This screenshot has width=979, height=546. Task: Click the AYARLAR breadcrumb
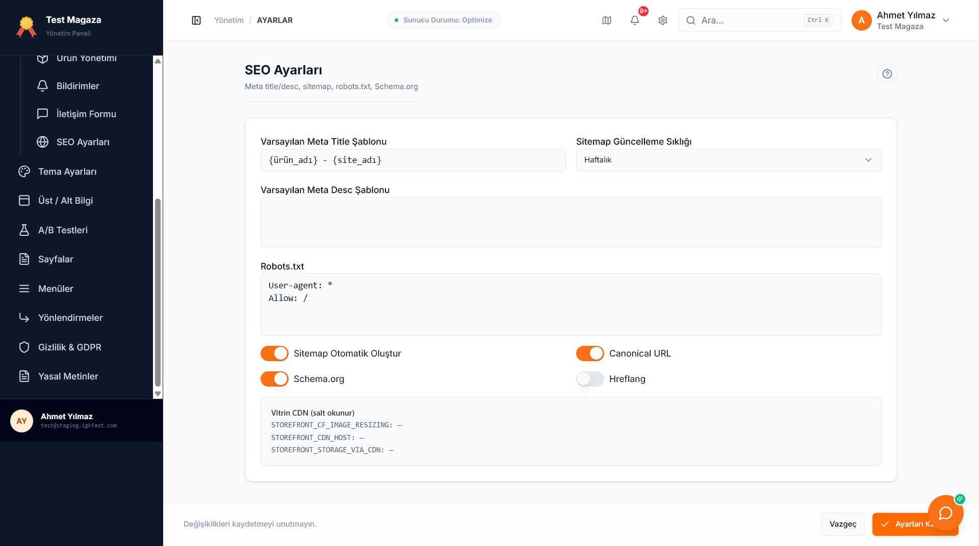tap(275, 20)
